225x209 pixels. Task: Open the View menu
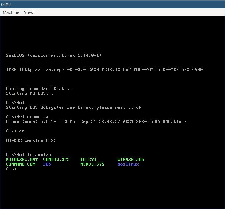[x=29, y=12]
